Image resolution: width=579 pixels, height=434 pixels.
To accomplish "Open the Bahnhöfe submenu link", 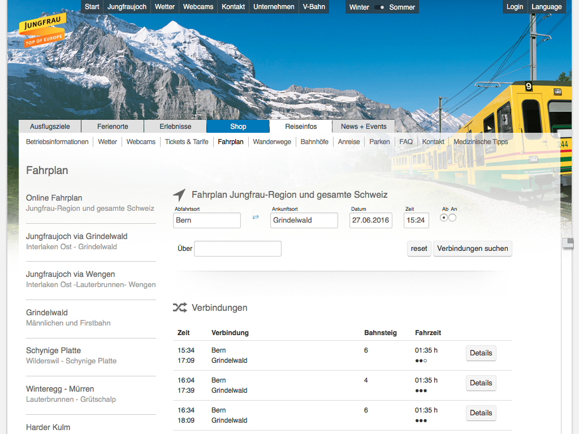I will coord(314,142).
